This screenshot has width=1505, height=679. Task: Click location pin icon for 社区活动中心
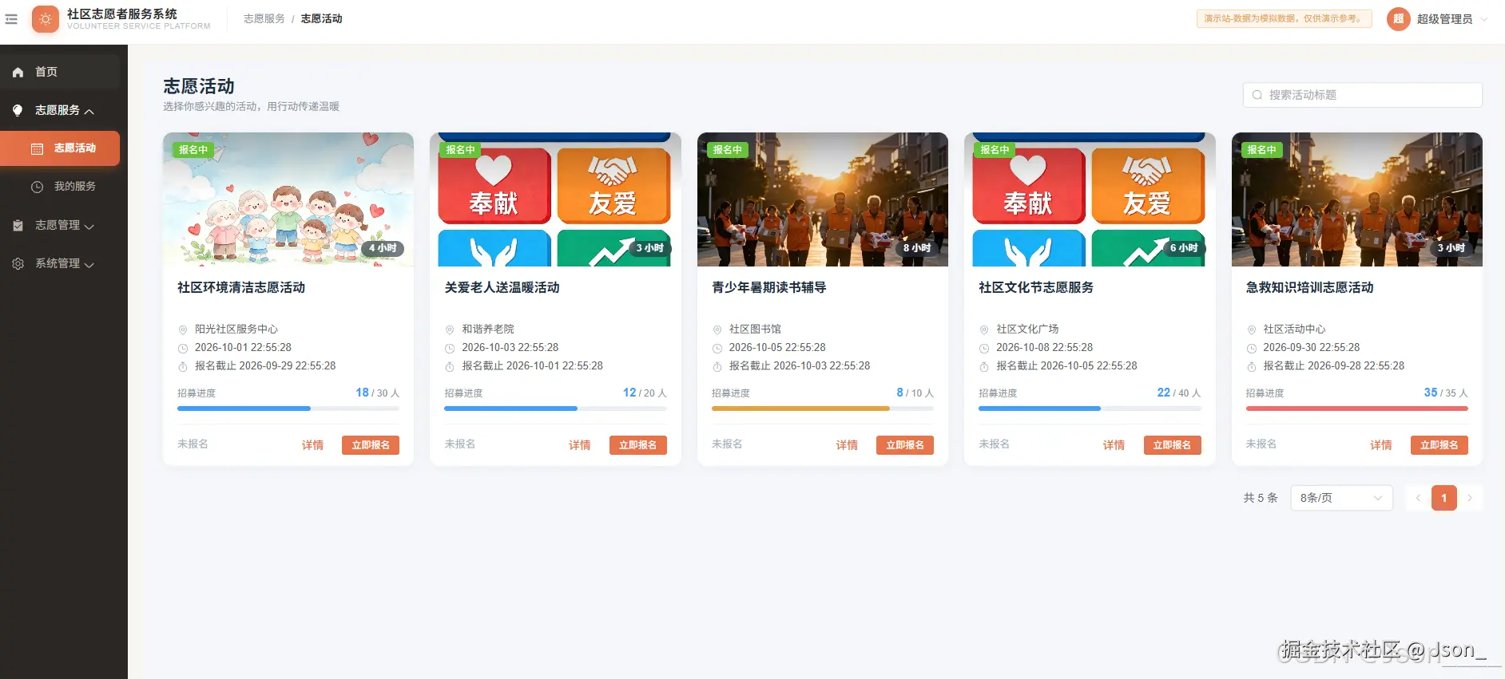(1251, 330)
